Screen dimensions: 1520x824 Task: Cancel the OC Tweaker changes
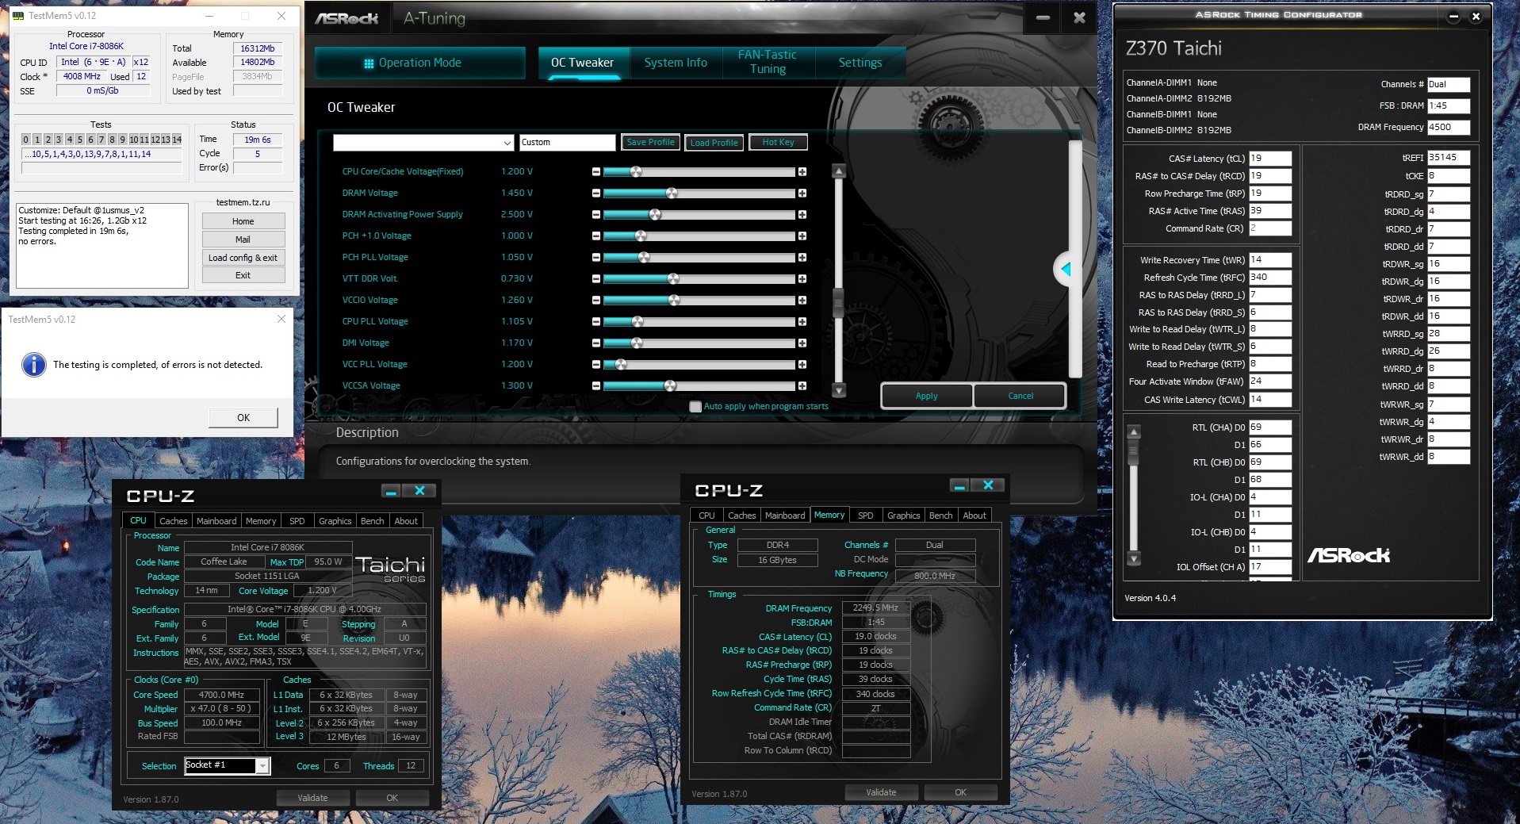1020,396
